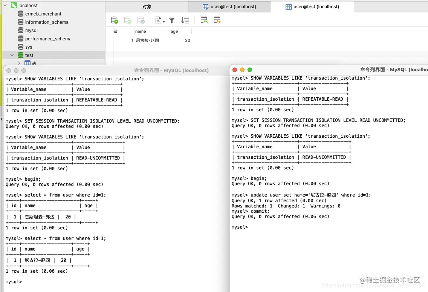
Task: Click the Import table icon with green arrow
Action: [x=204, y=20]
